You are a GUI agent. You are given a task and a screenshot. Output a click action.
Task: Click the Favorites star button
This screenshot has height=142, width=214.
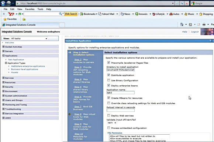tap(10, 19)
